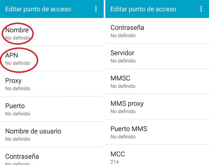Select the Puerto entry
Image resolution: width=209 pixels, height=165 pixels.
tap(52, 109)
